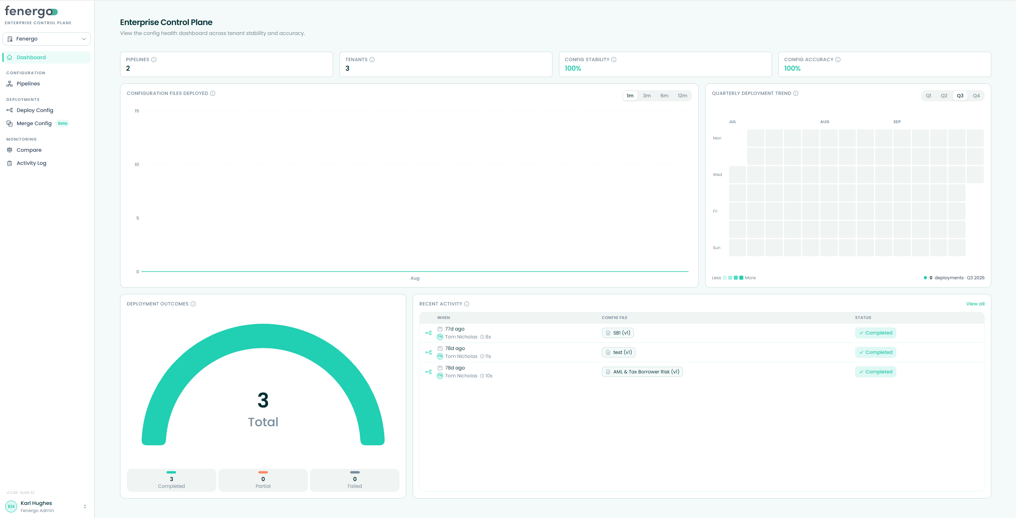The image size is (1016, 518).
Task: Click the '100%' Config Stability value
Action: pos(573,68)
